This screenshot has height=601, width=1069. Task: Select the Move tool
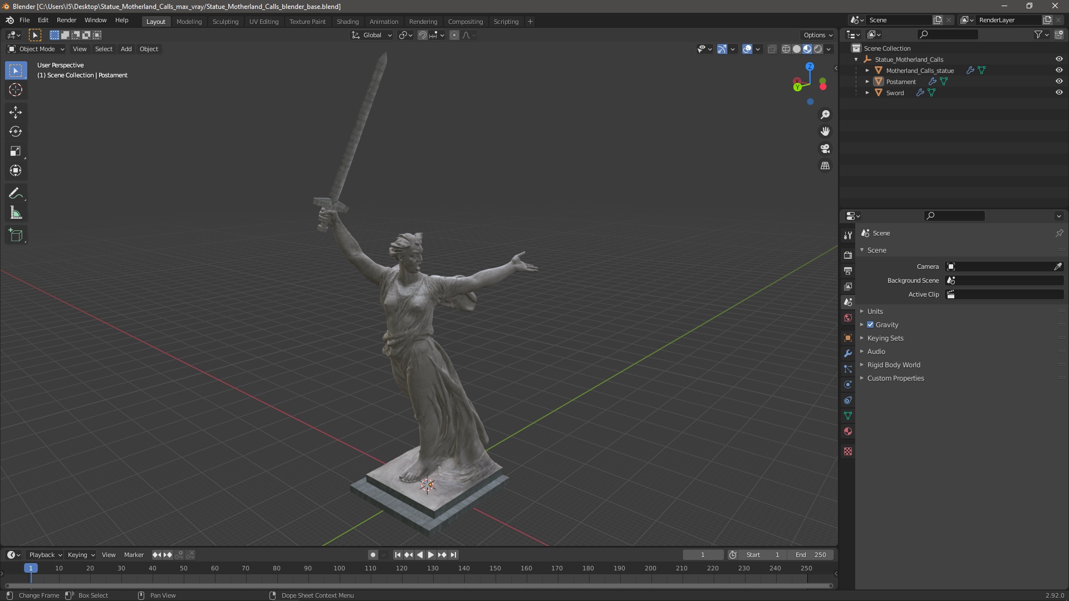16,112
